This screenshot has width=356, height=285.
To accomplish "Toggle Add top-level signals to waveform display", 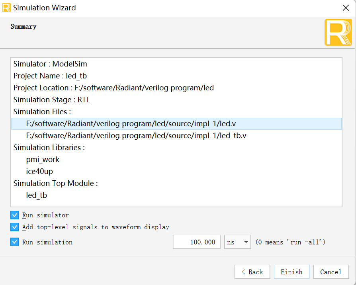I will pyautogui.click(x=14, y=227).
